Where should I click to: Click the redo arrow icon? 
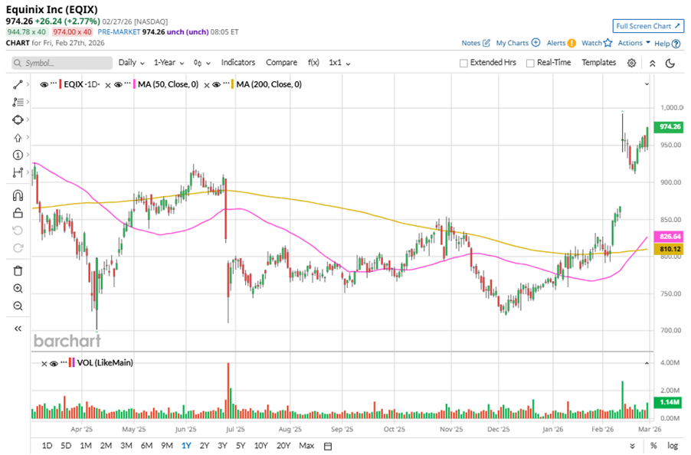(18, 248)
